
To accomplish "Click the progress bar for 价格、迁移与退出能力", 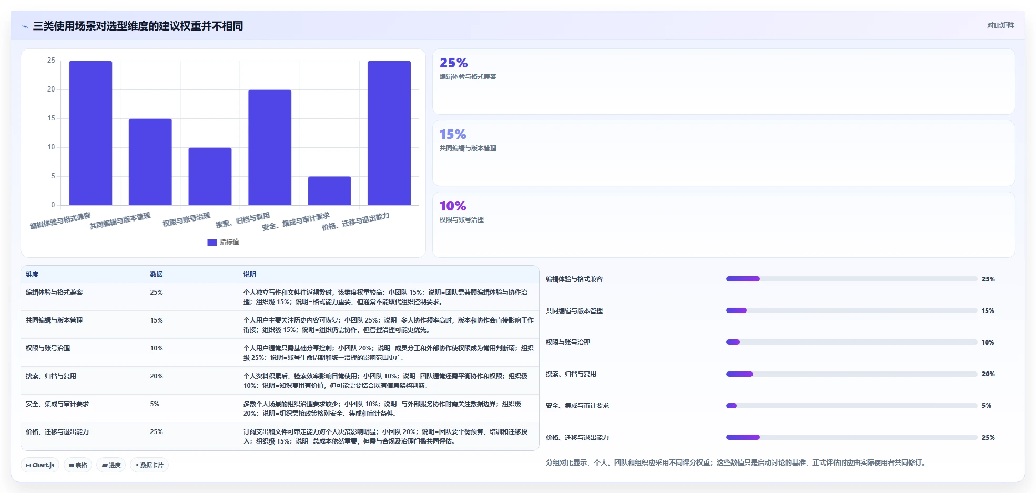I will tap(851, 437).
